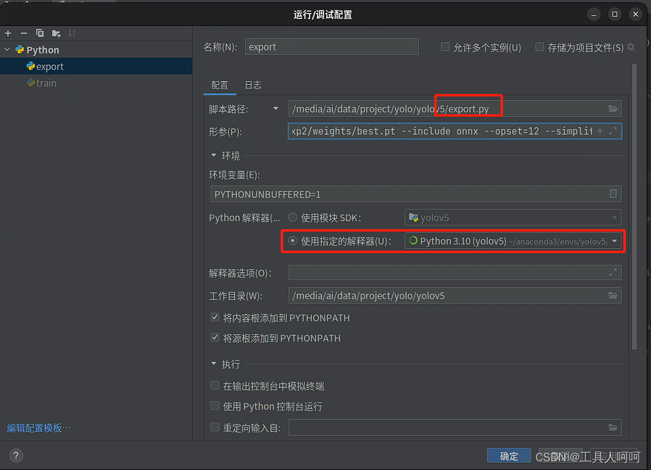The height and width of the screenshot is (470, 651).
Task: Edit the 环境变量 environment variables list
Action: (x=613, y=194)
